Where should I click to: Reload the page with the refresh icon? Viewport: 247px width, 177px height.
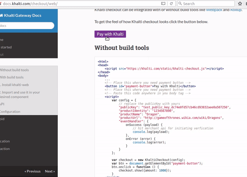(x=171, y=3)
